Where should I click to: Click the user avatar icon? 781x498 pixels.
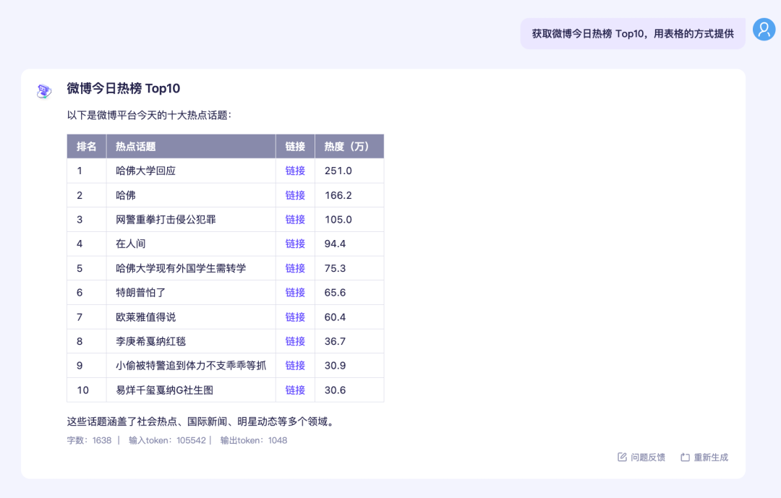coord(764,30)
